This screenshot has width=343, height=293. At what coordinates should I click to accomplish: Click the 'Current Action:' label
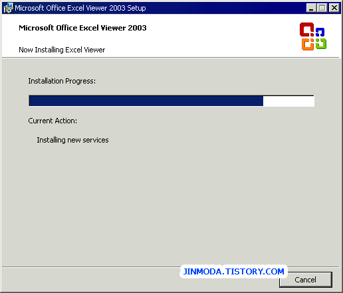click(x=53, y=121)
